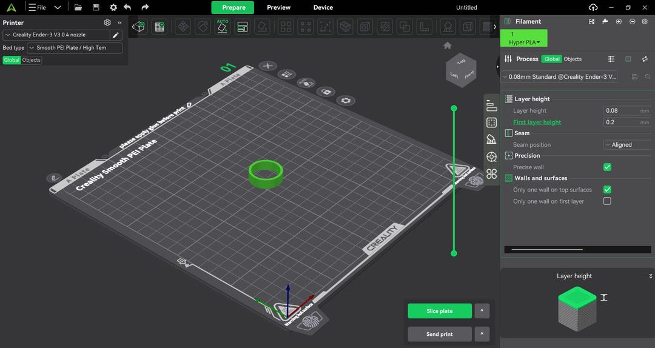
Task: Click the redo arrow icon
Action: 145,7
